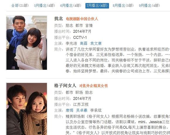170x135 pixels.
Task: Open actor 吴卓羲's profile link
Action: tap(82, 110)
